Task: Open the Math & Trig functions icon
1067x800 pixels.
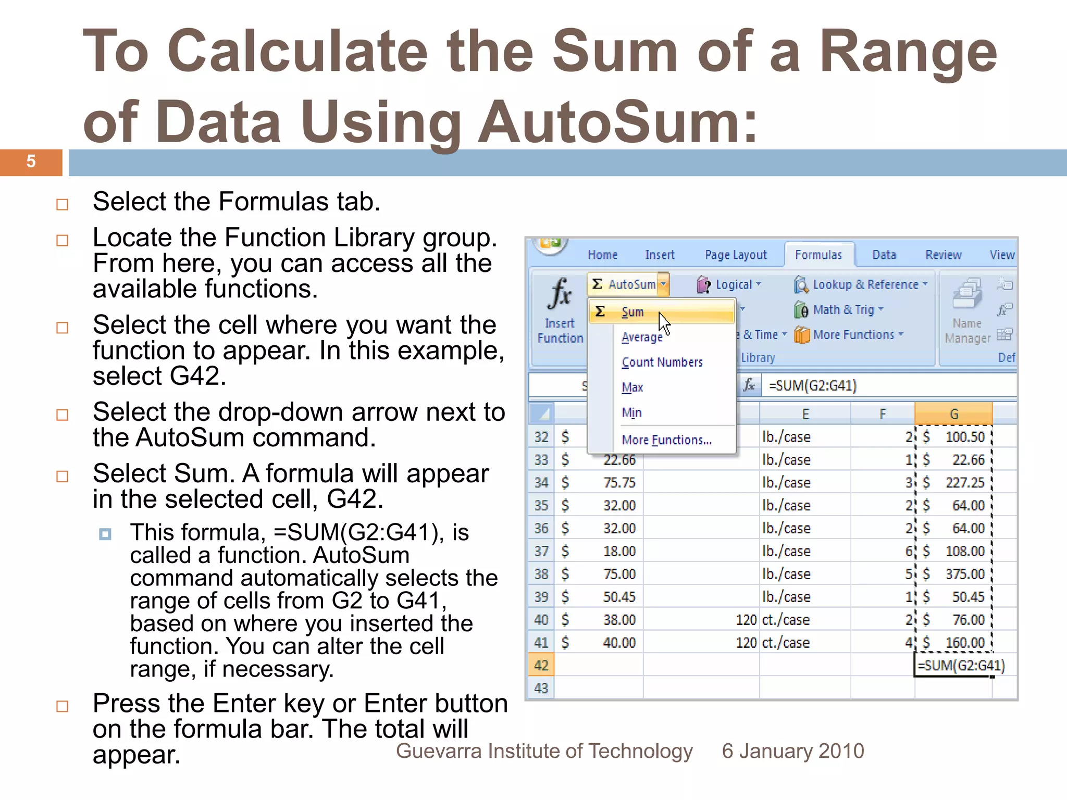Action: 801,310
